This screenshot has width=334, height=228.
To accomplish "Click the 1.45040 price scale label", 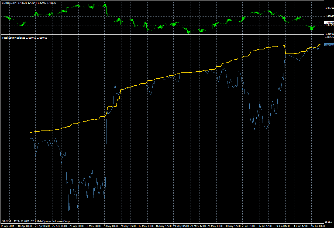I will point(329,16).
